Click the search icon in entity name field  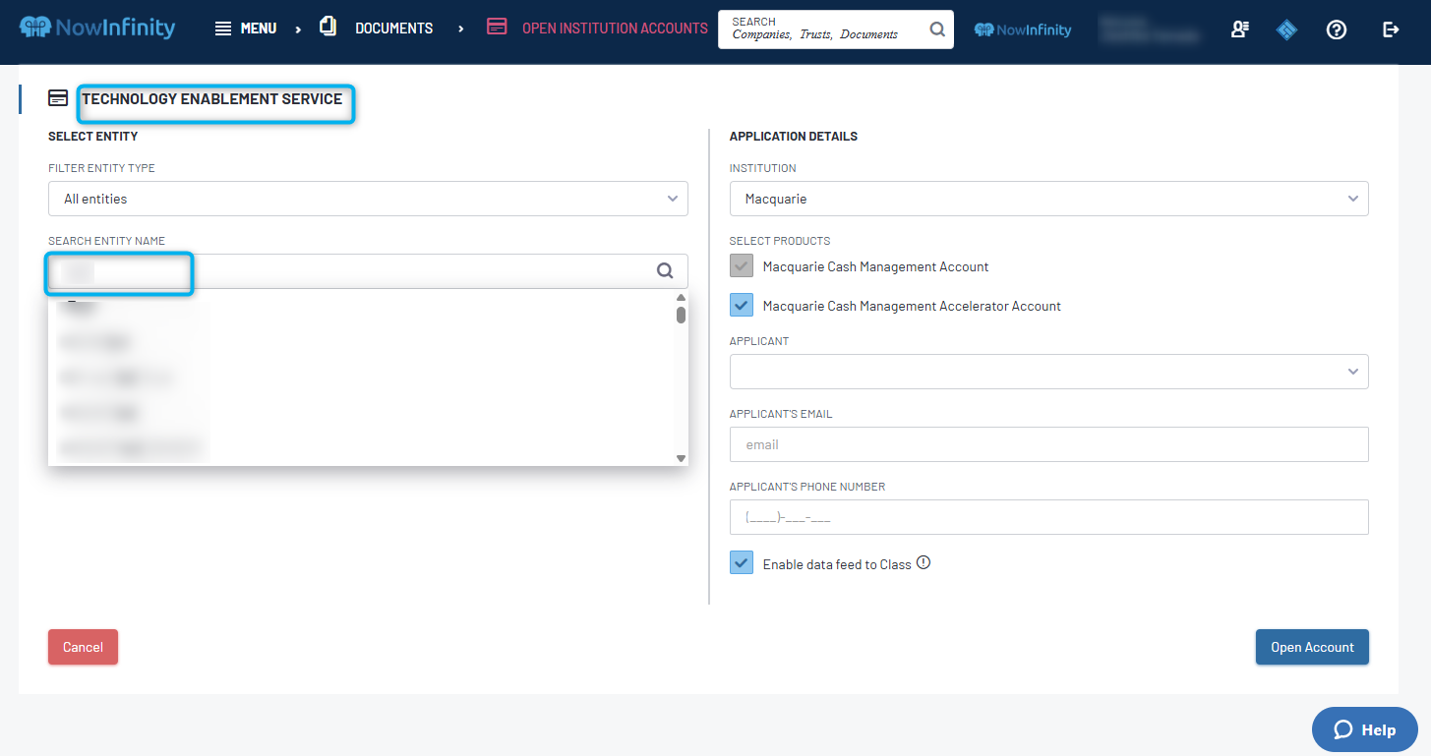click(665, 271)
